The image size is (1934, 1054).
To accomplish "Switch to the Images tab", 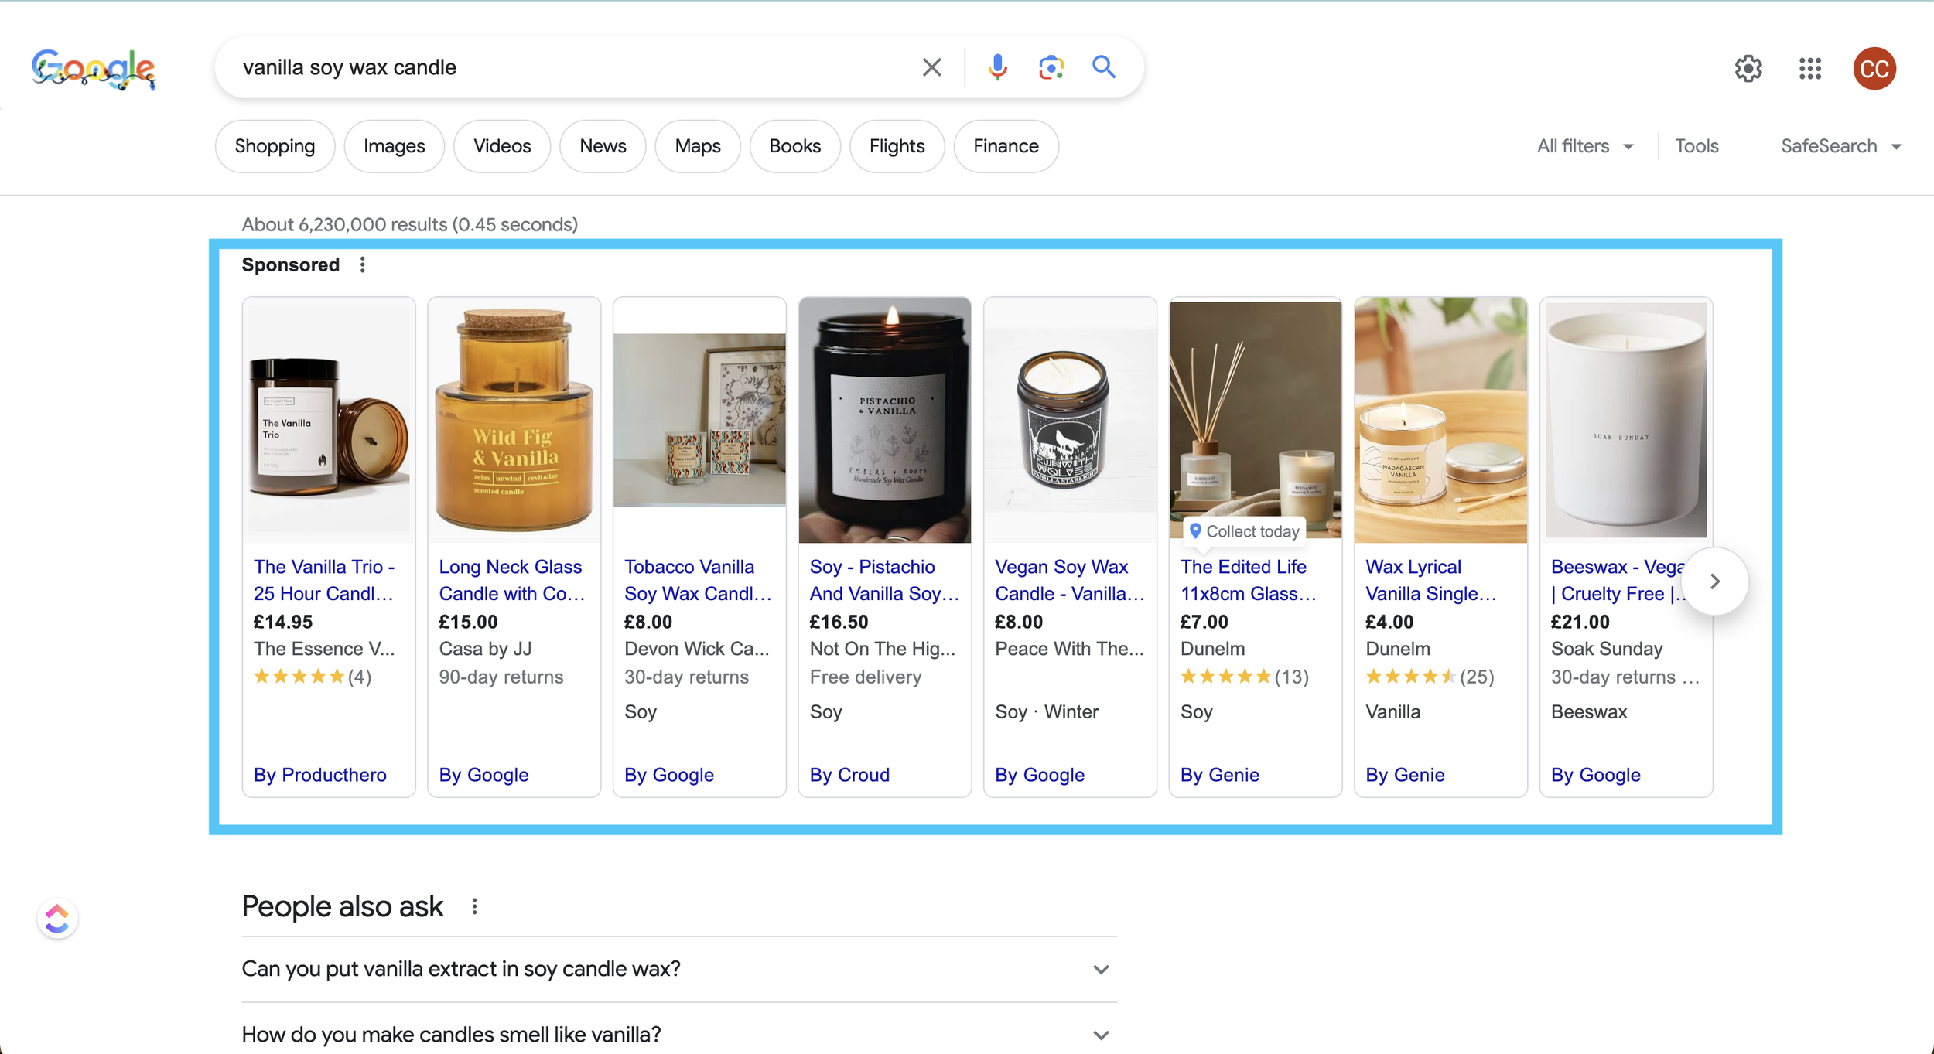I will point(394,146).
